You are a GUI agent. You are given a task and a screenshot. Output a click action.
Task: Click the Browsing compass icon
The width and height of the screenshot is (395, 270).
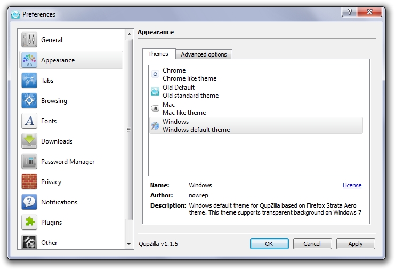29,101
